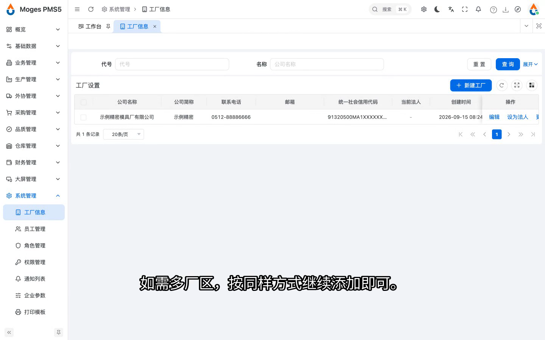Click 系统管理 breadcrumb link
The height and width of the screenshot is (340, 545).
(116, 9)
